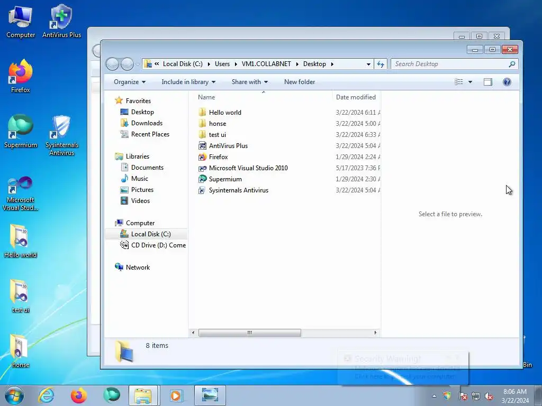
Task: Select Network in navigation pane
Action: coord(138,267)
